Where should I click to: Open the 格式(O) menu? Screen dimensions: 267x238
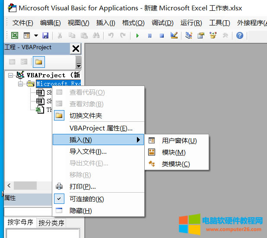click(133, 23)
